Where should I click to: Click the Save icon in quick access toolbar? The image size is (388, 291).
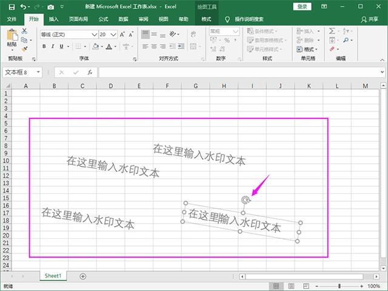pos(12,7)
